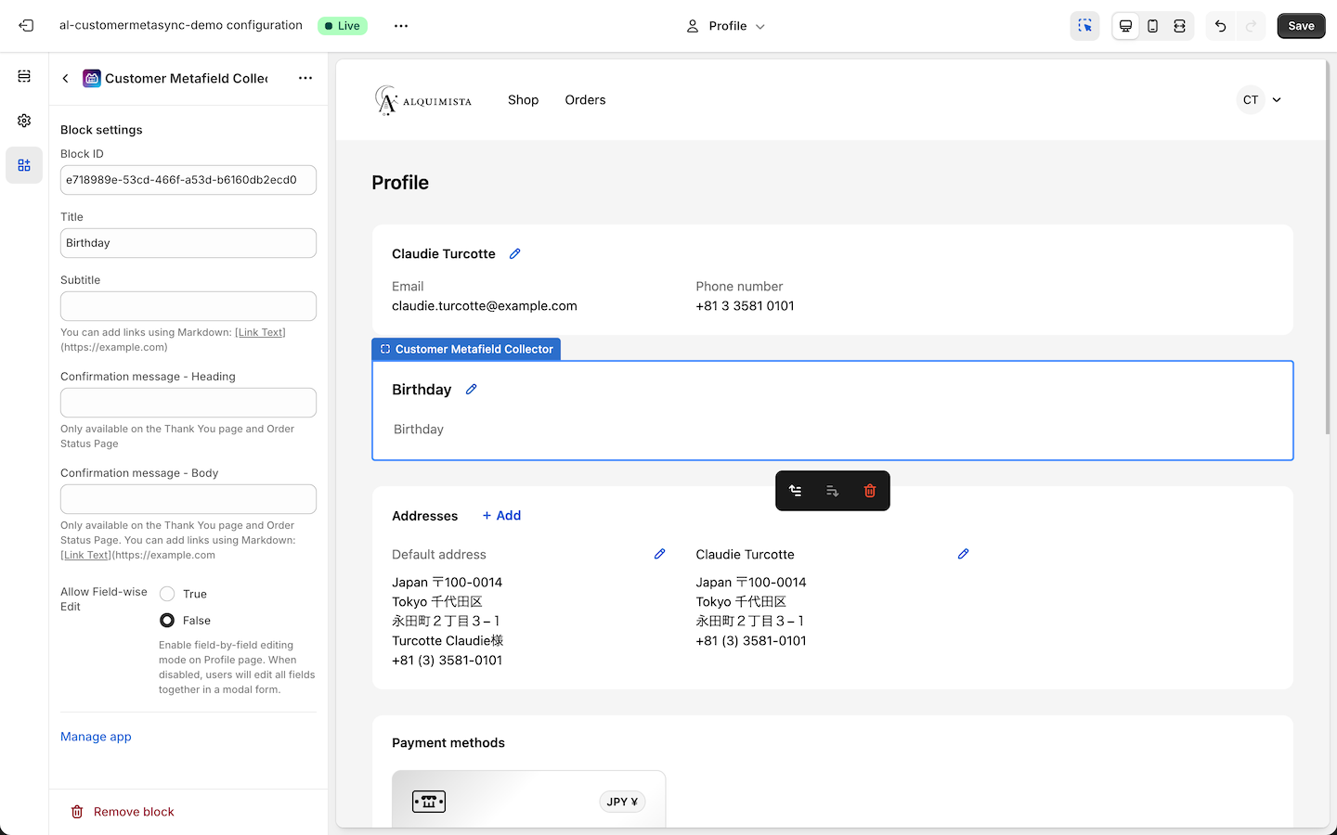Open the App embeds panel icon
This screenshot has width=1337, height=835.
[23, 164]
